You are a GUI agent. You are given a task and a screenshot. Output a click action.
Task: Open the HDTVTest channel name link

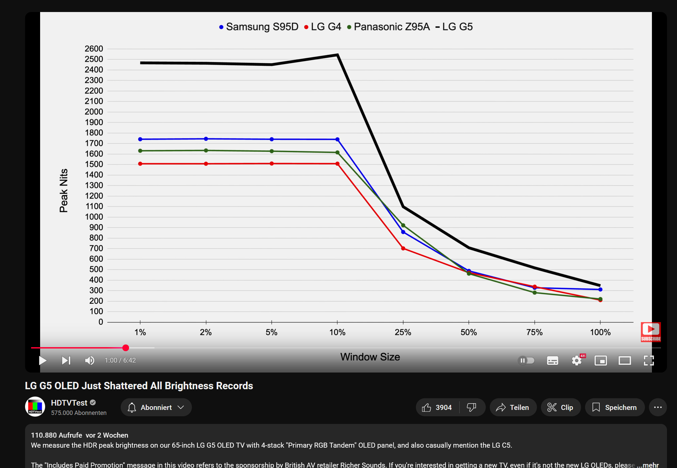click(69, 403)
